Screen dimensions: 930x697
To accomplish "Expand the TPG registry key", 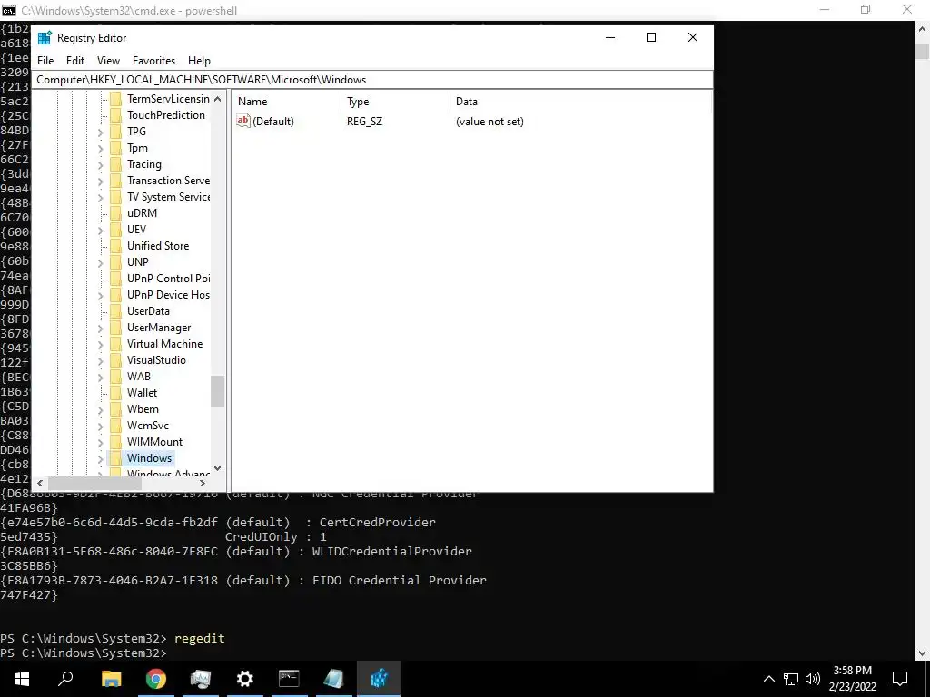I will (100, 132).
